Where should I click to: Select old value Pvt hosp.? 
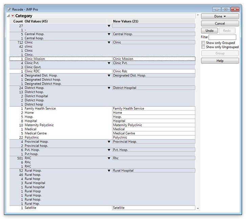point(32,154)
